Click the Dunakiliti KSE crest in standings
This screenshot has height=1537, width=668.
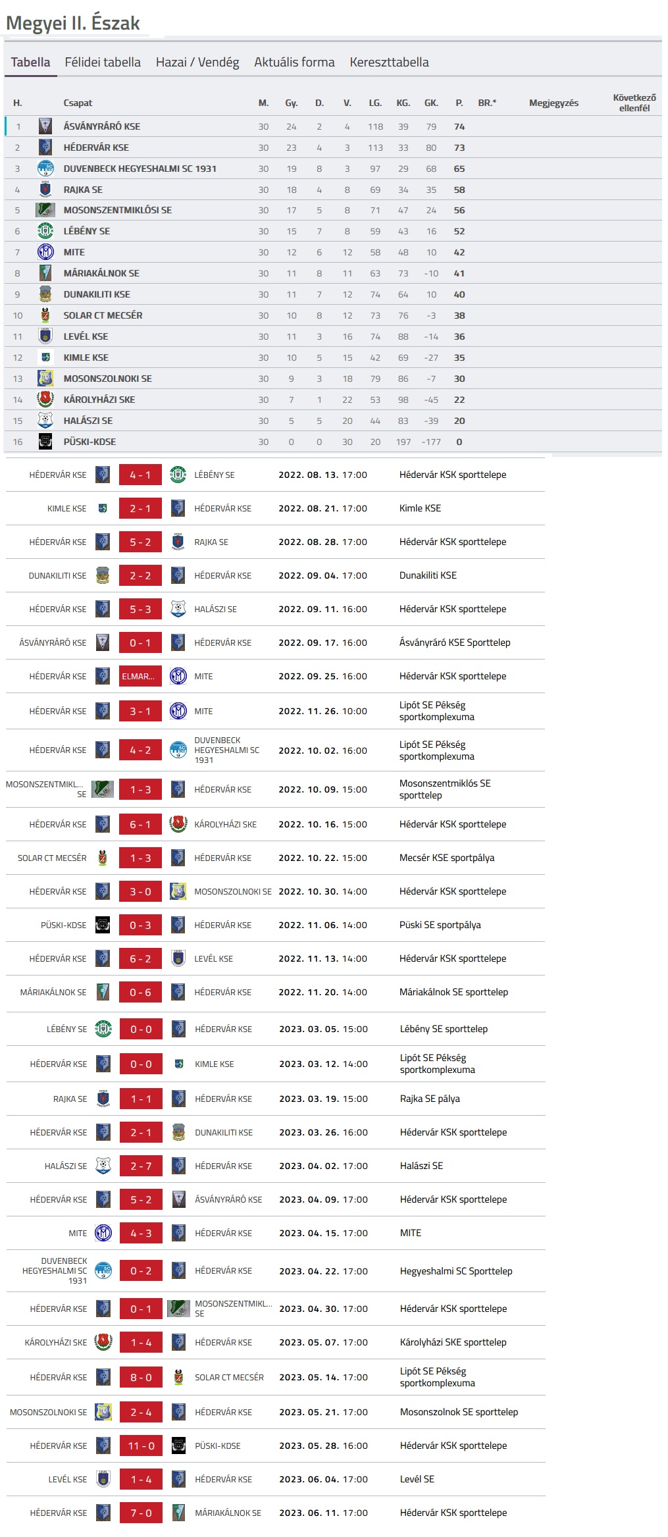(45, 294)
